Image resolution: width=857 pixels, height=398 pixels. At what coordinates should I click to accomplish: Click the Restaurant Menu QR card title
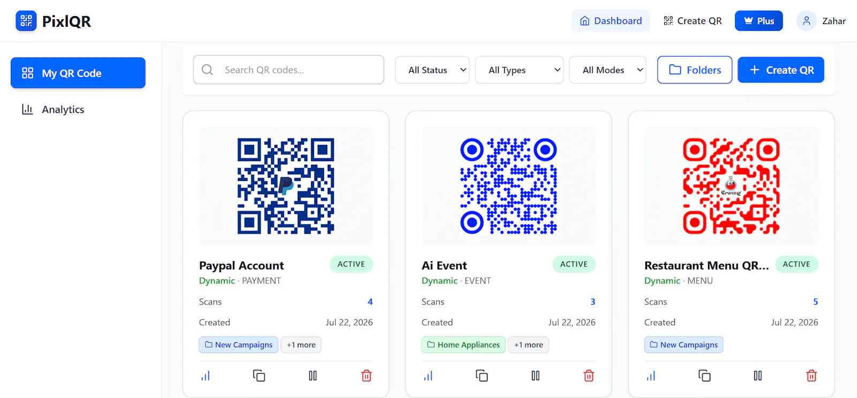point(706,265)
